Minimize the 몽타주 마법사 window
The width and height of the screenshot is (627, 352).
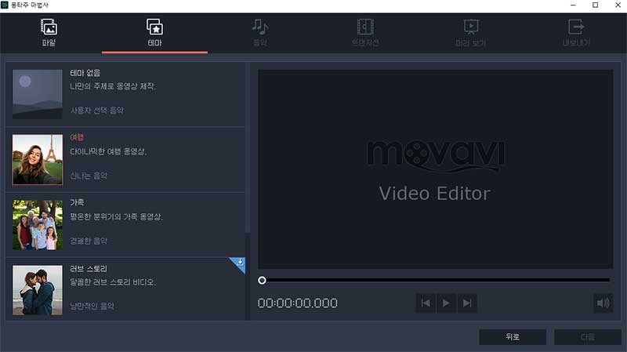(x=573, y=5)
